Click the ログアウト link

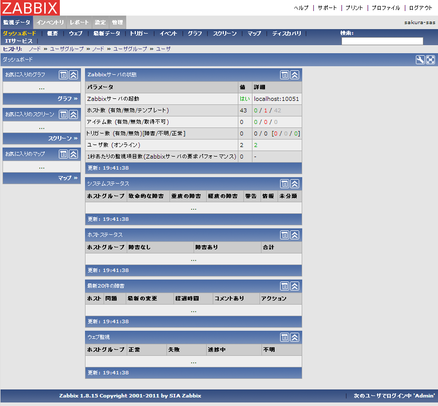[420, 8]
